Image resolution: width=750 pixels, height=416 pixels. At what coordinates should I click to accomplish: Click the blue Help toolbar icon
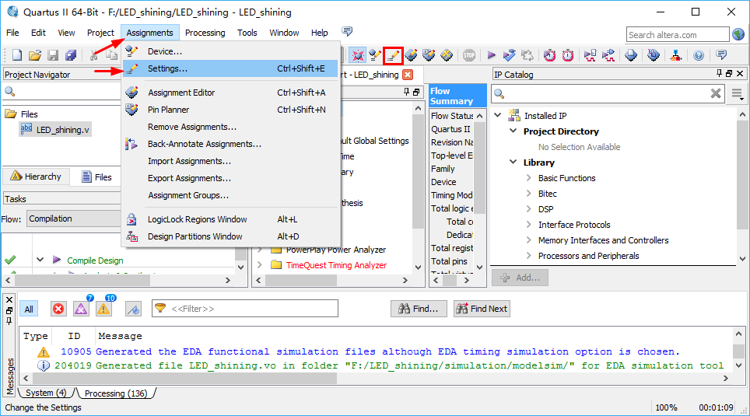(x=699, y=55)
